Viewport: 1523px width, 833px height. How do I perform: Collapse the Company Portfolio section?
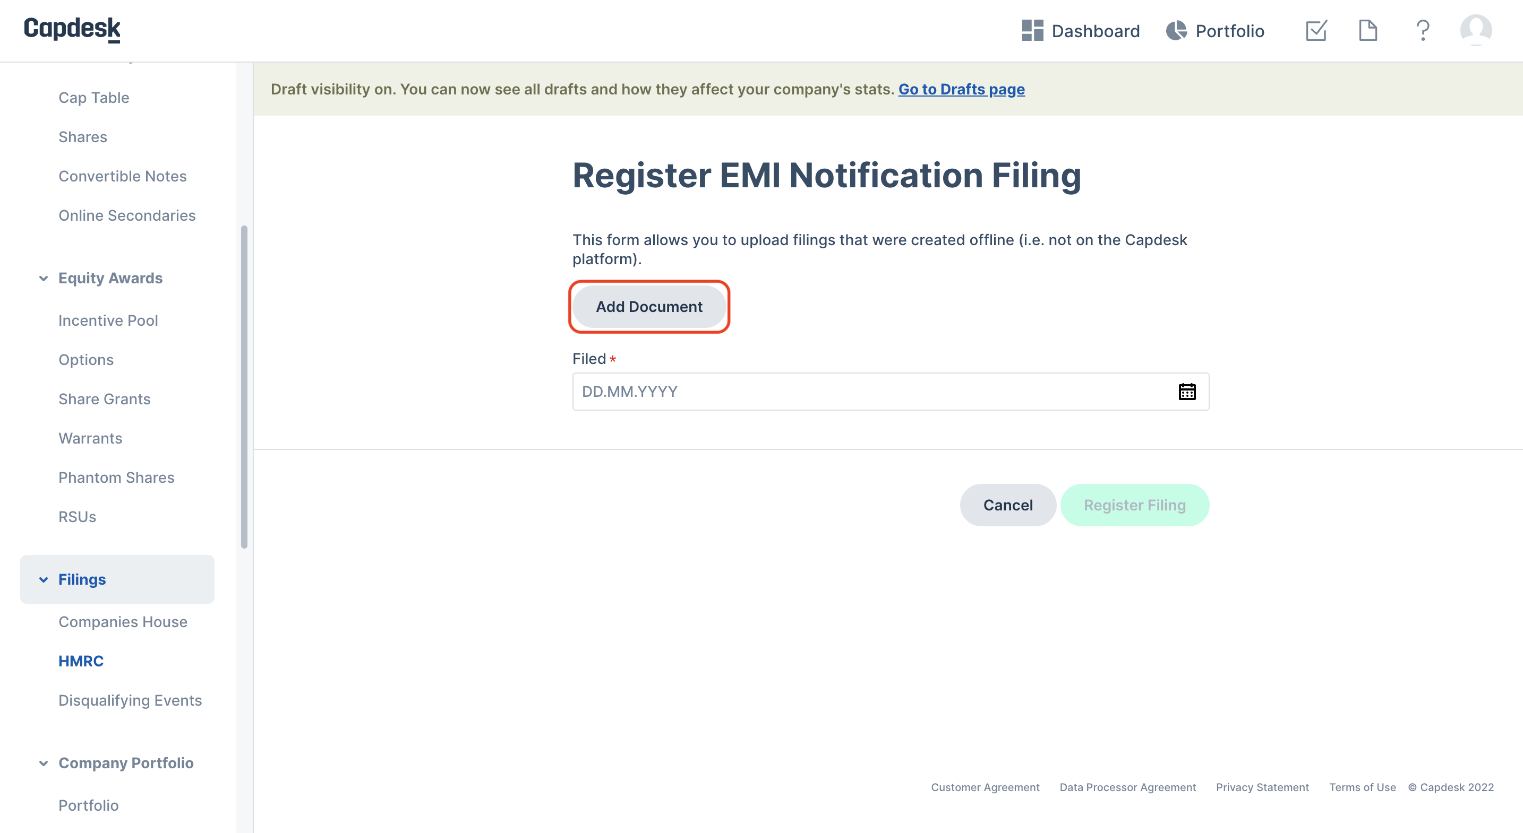(x=43, y=763)
